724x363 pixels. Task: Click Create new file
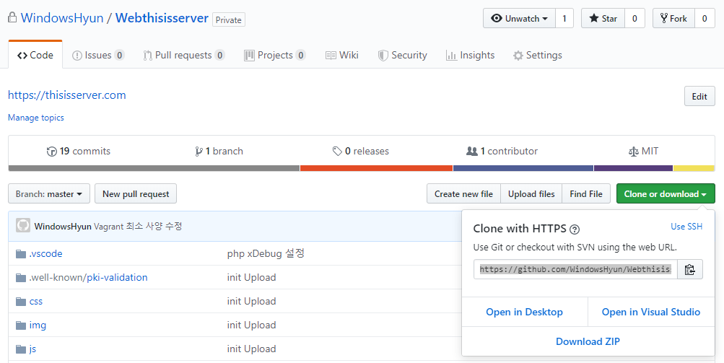[x=463, y=194]
